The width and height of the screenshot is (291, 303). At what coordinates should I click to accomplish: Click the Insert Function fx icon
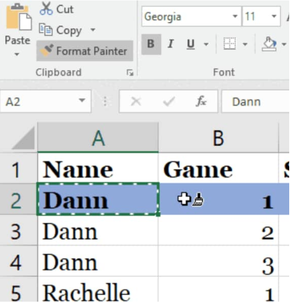tap(201, 101)
